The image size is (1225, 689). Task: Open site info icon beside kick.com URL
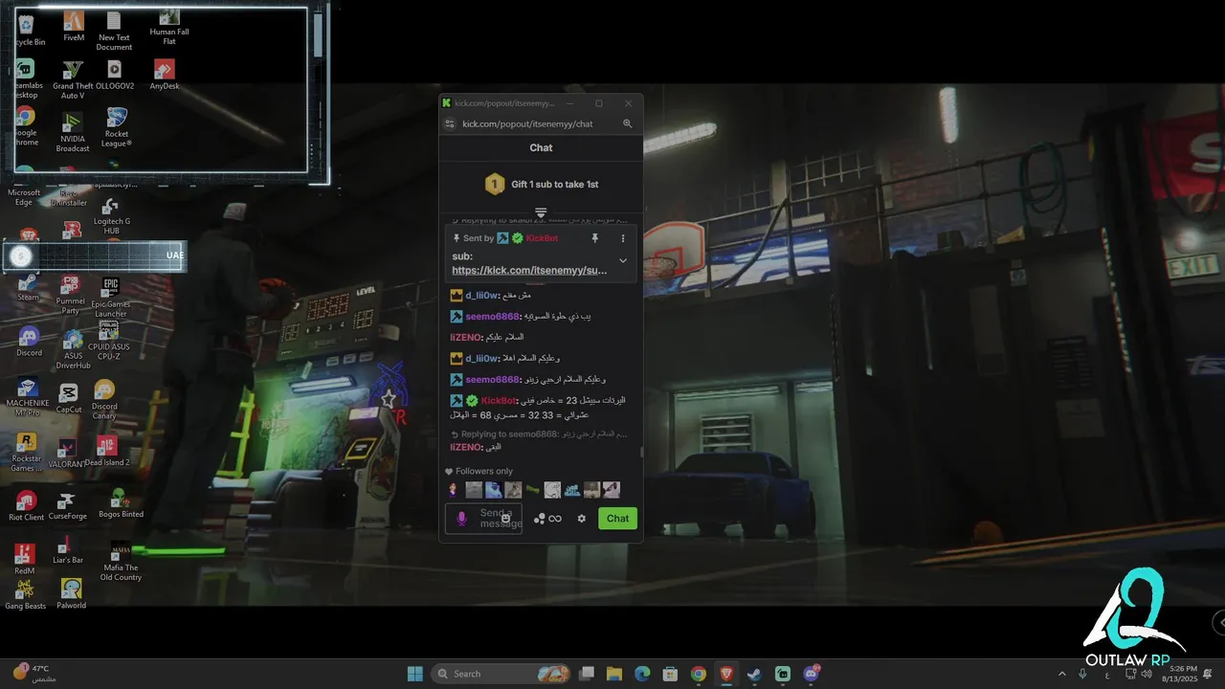pyautogui.click(x=451, y=123)
